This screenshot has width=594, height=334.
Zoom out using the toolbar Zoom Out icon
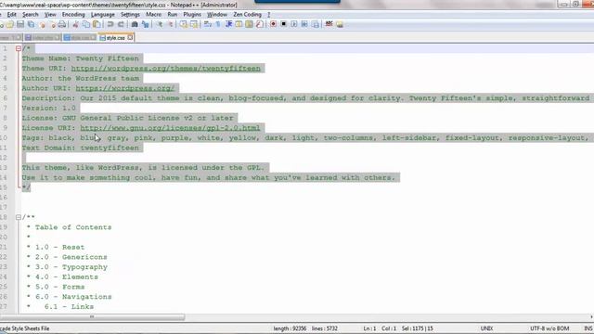coord(171,24)
